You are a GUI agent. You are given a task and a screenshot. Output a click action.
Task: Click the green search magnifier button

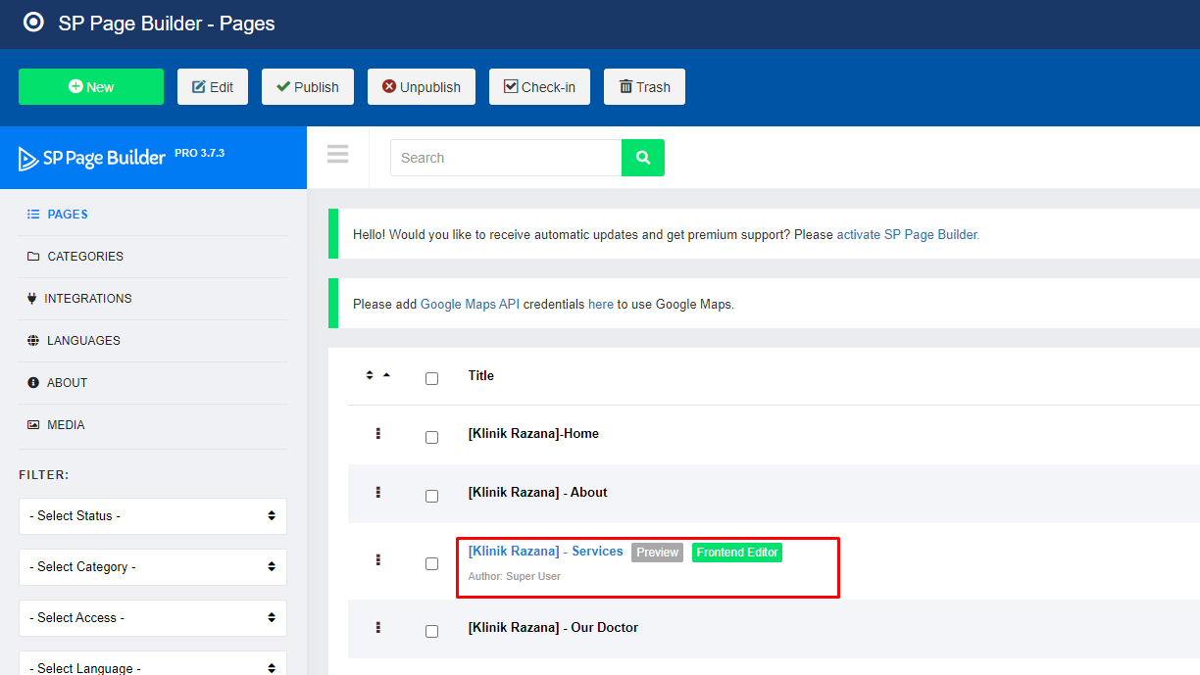(x=643, y=158)
